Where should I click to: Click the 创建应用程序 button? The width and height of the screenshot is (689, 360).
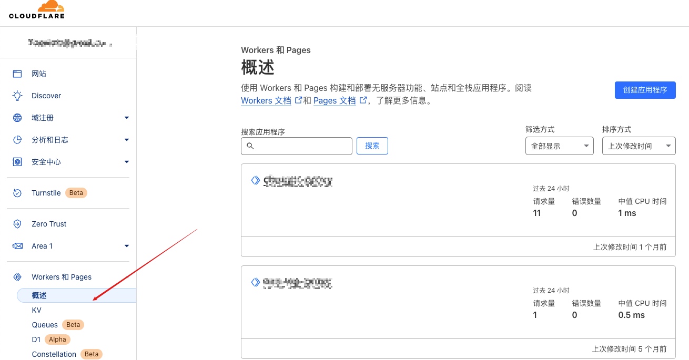coord(645,90)
